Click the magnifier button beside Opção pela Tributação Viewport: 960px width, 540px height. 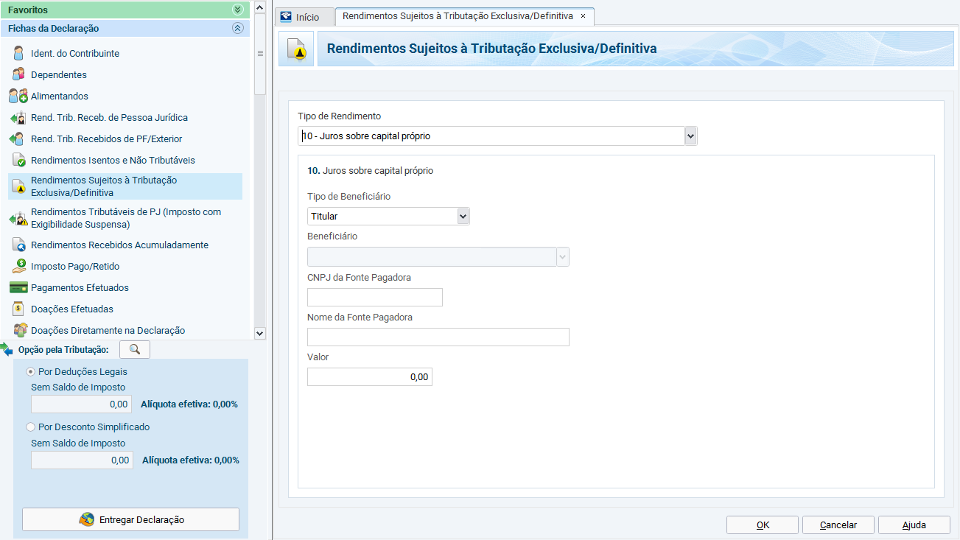point(134,349)
